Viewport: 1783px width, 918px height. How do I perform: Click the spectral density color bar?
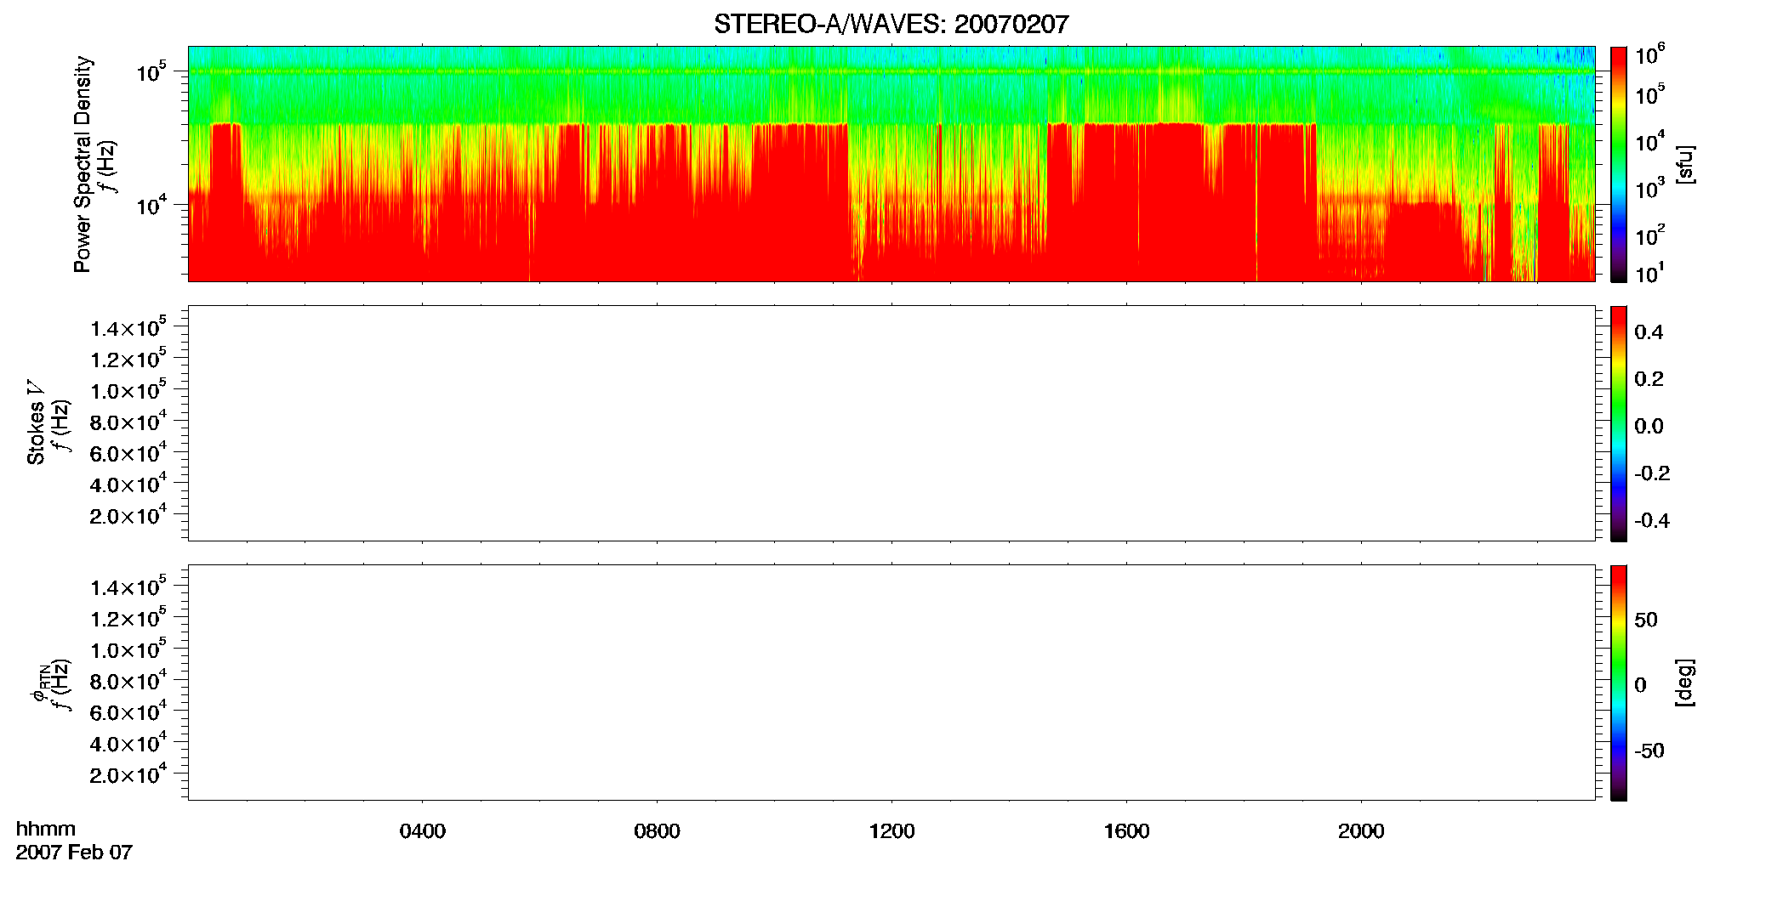click(x=1619, y=164)
